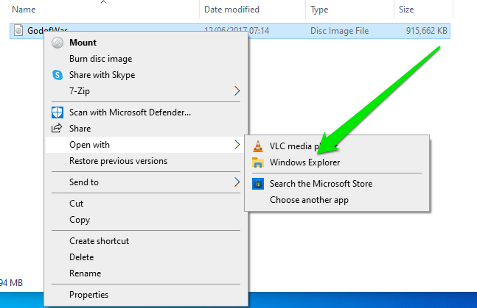
Task: Expand the 7-Zip submenu arrow
Action: click(x=237, y=91)
